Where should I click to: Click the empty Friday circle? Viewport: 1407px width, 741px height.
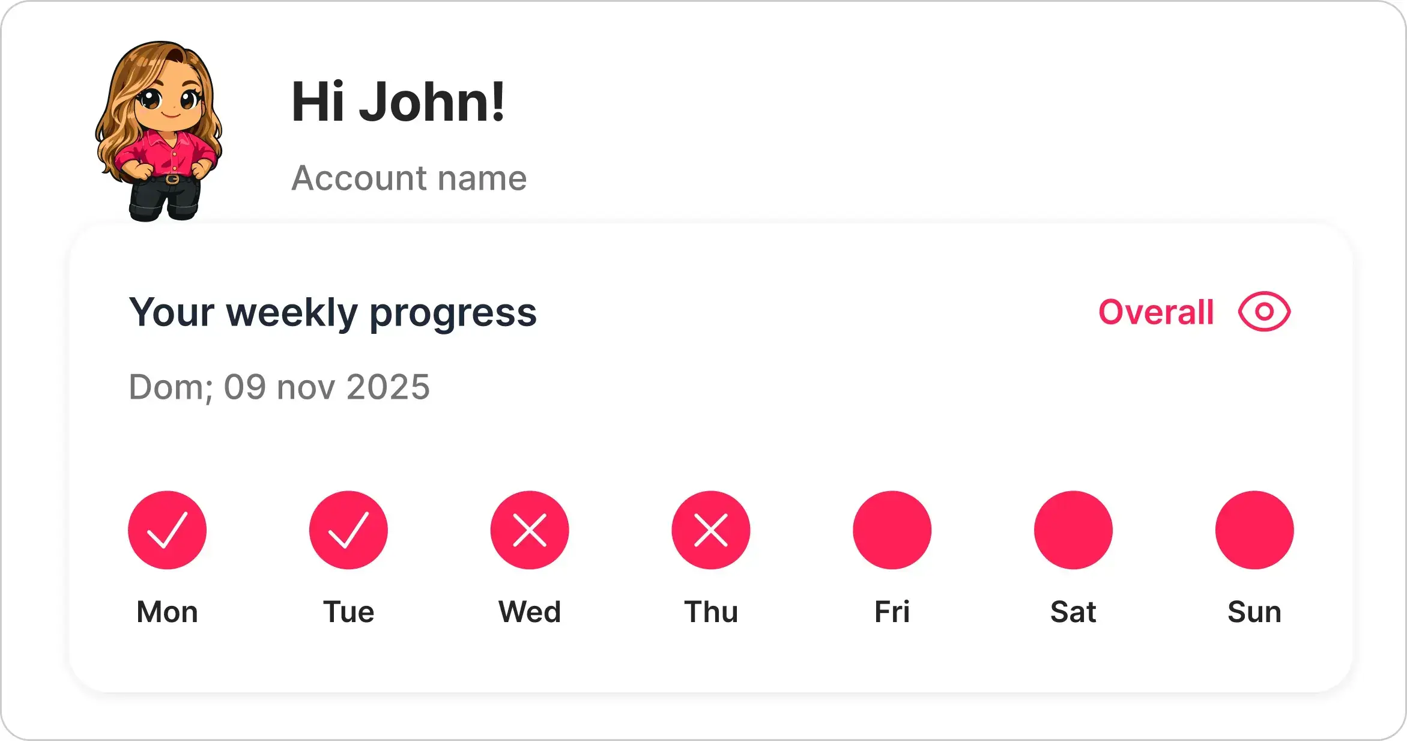pyautogui.click(x=892, y=530)
